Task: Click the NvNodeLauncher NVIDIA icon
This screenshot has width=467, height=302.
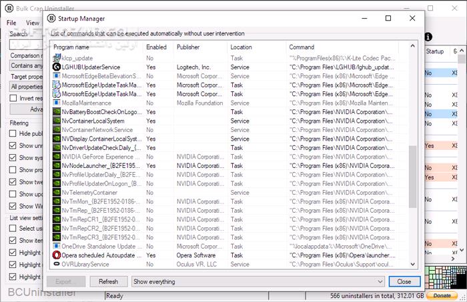Action: [x=57, y=165]
